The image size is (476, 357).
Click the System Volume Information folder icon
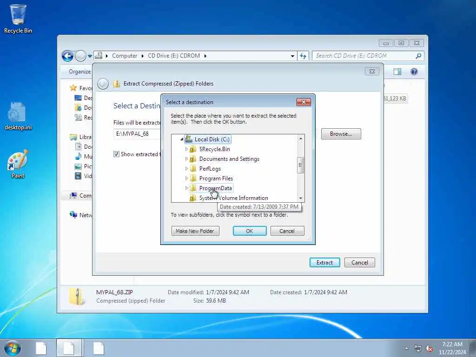(x=193, y=198)
